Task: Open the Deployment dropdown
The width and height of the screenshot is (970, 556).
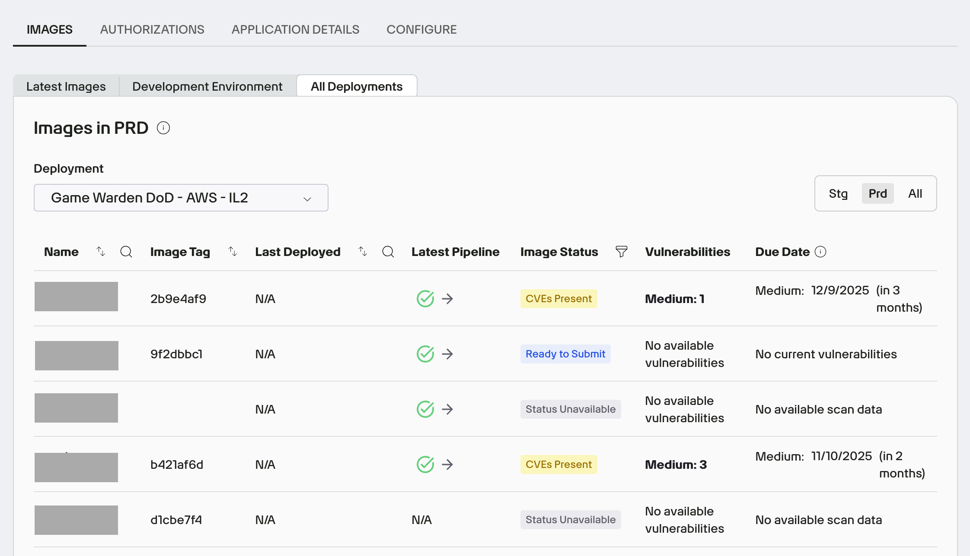Action: [181, 198]
